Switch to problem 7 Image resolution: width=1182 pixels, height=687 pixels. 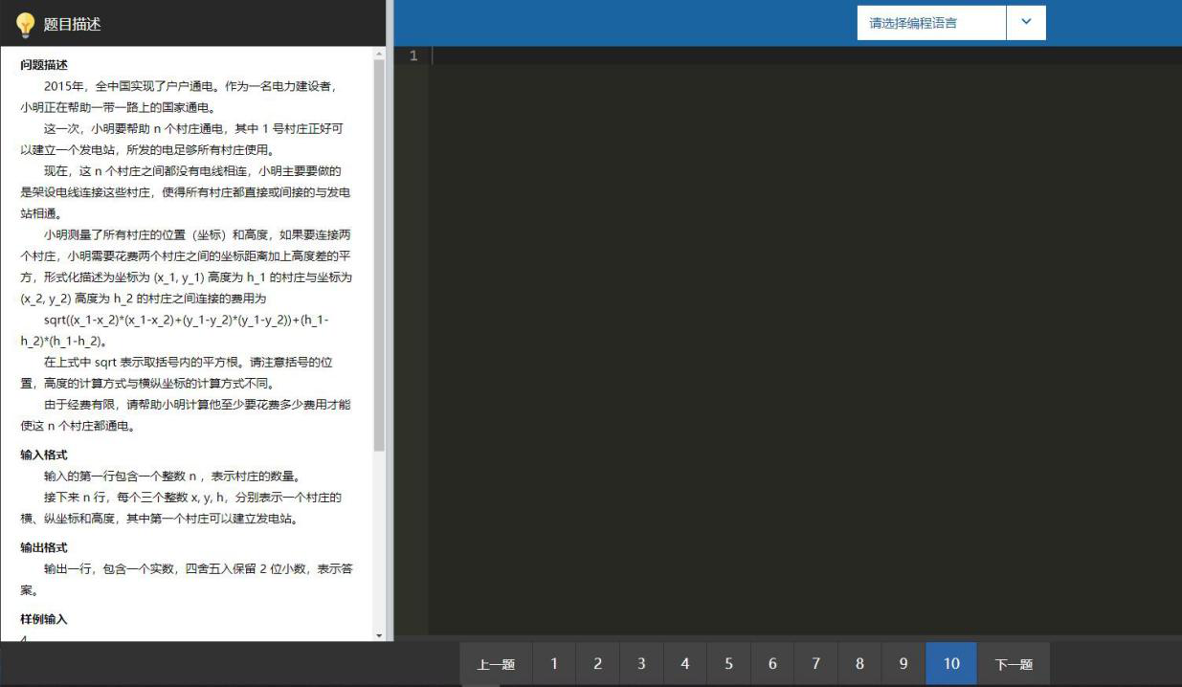817,663
